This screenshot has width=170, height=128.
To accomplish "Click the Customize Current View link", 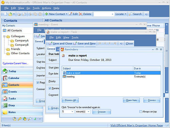I will [16, 63].
